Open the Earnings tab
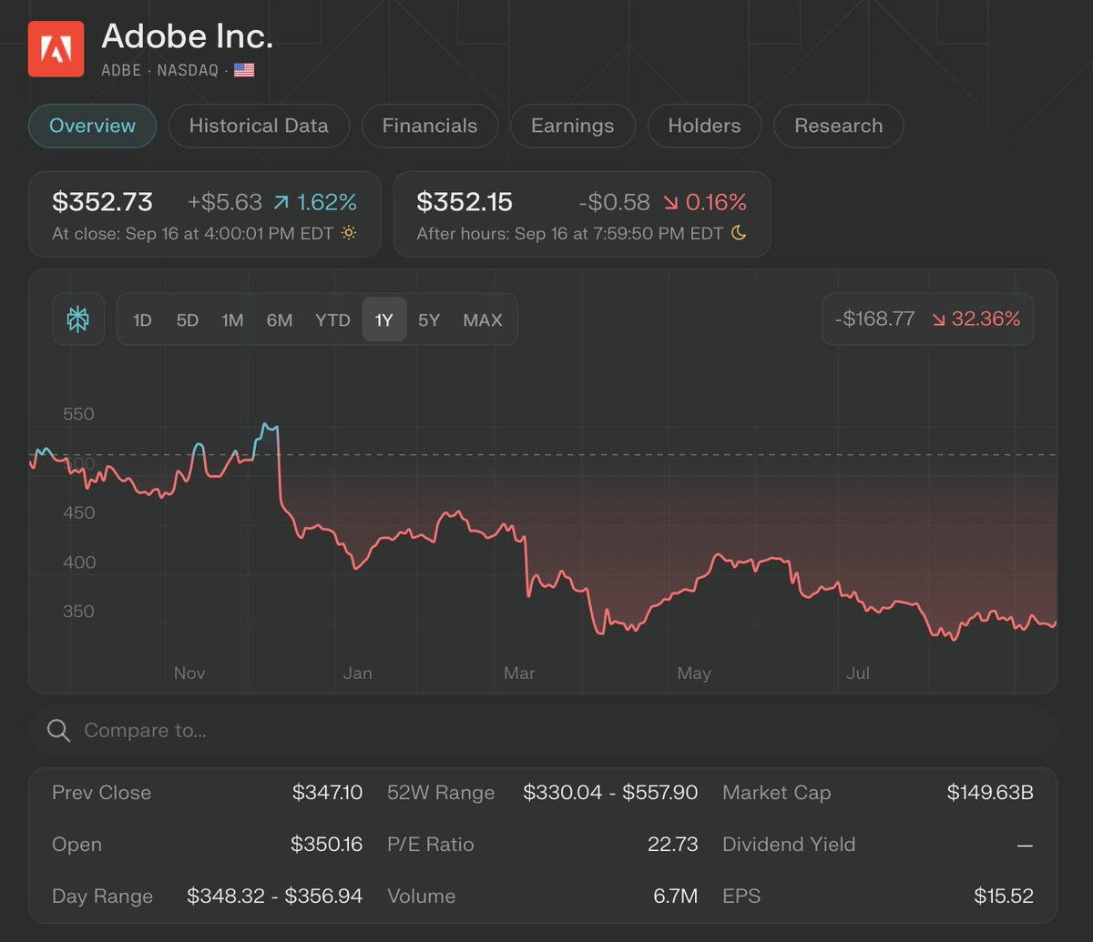Viewport: 1093px width, 942px height. 573,126
